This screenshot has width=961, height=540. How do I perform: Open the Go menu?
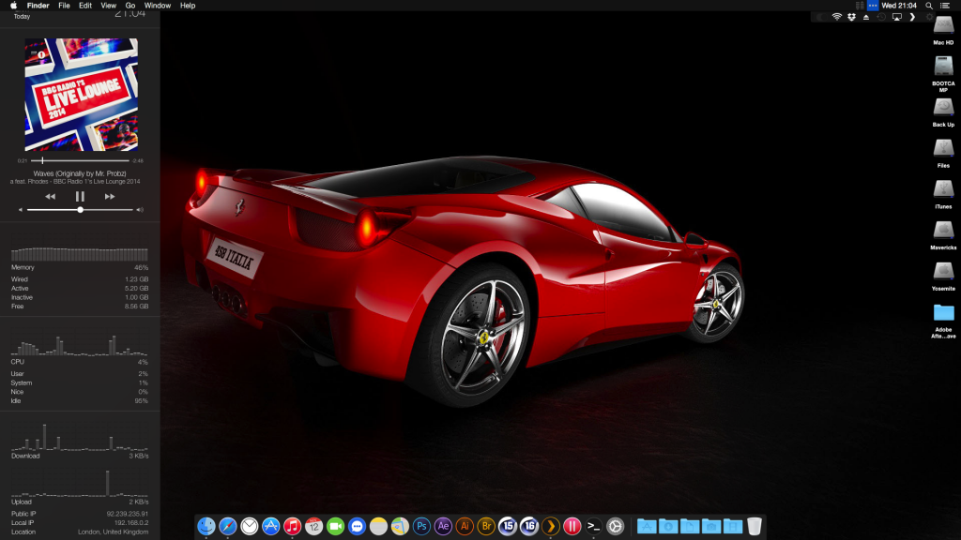point(130,6)
